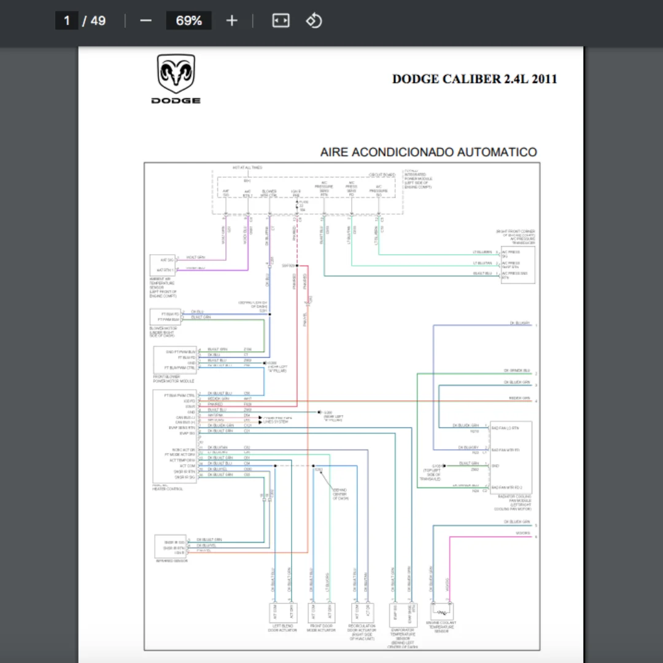Screen dimensions: 663x663
Task: Click the total page count 49
Action: [98, 21]
